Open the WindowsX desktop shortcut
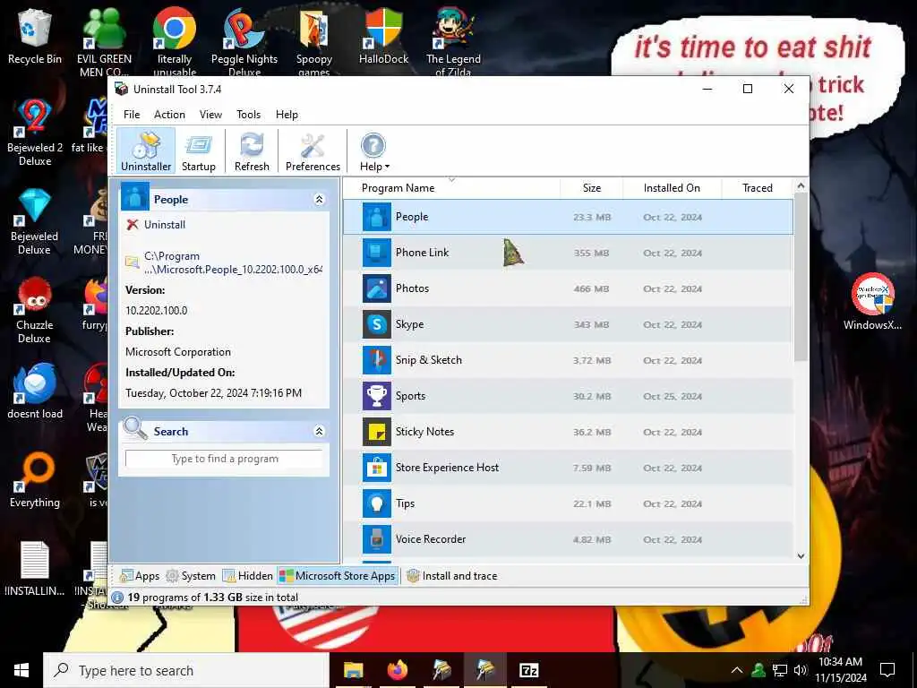The image size is (917, 688). coord(872,301)
